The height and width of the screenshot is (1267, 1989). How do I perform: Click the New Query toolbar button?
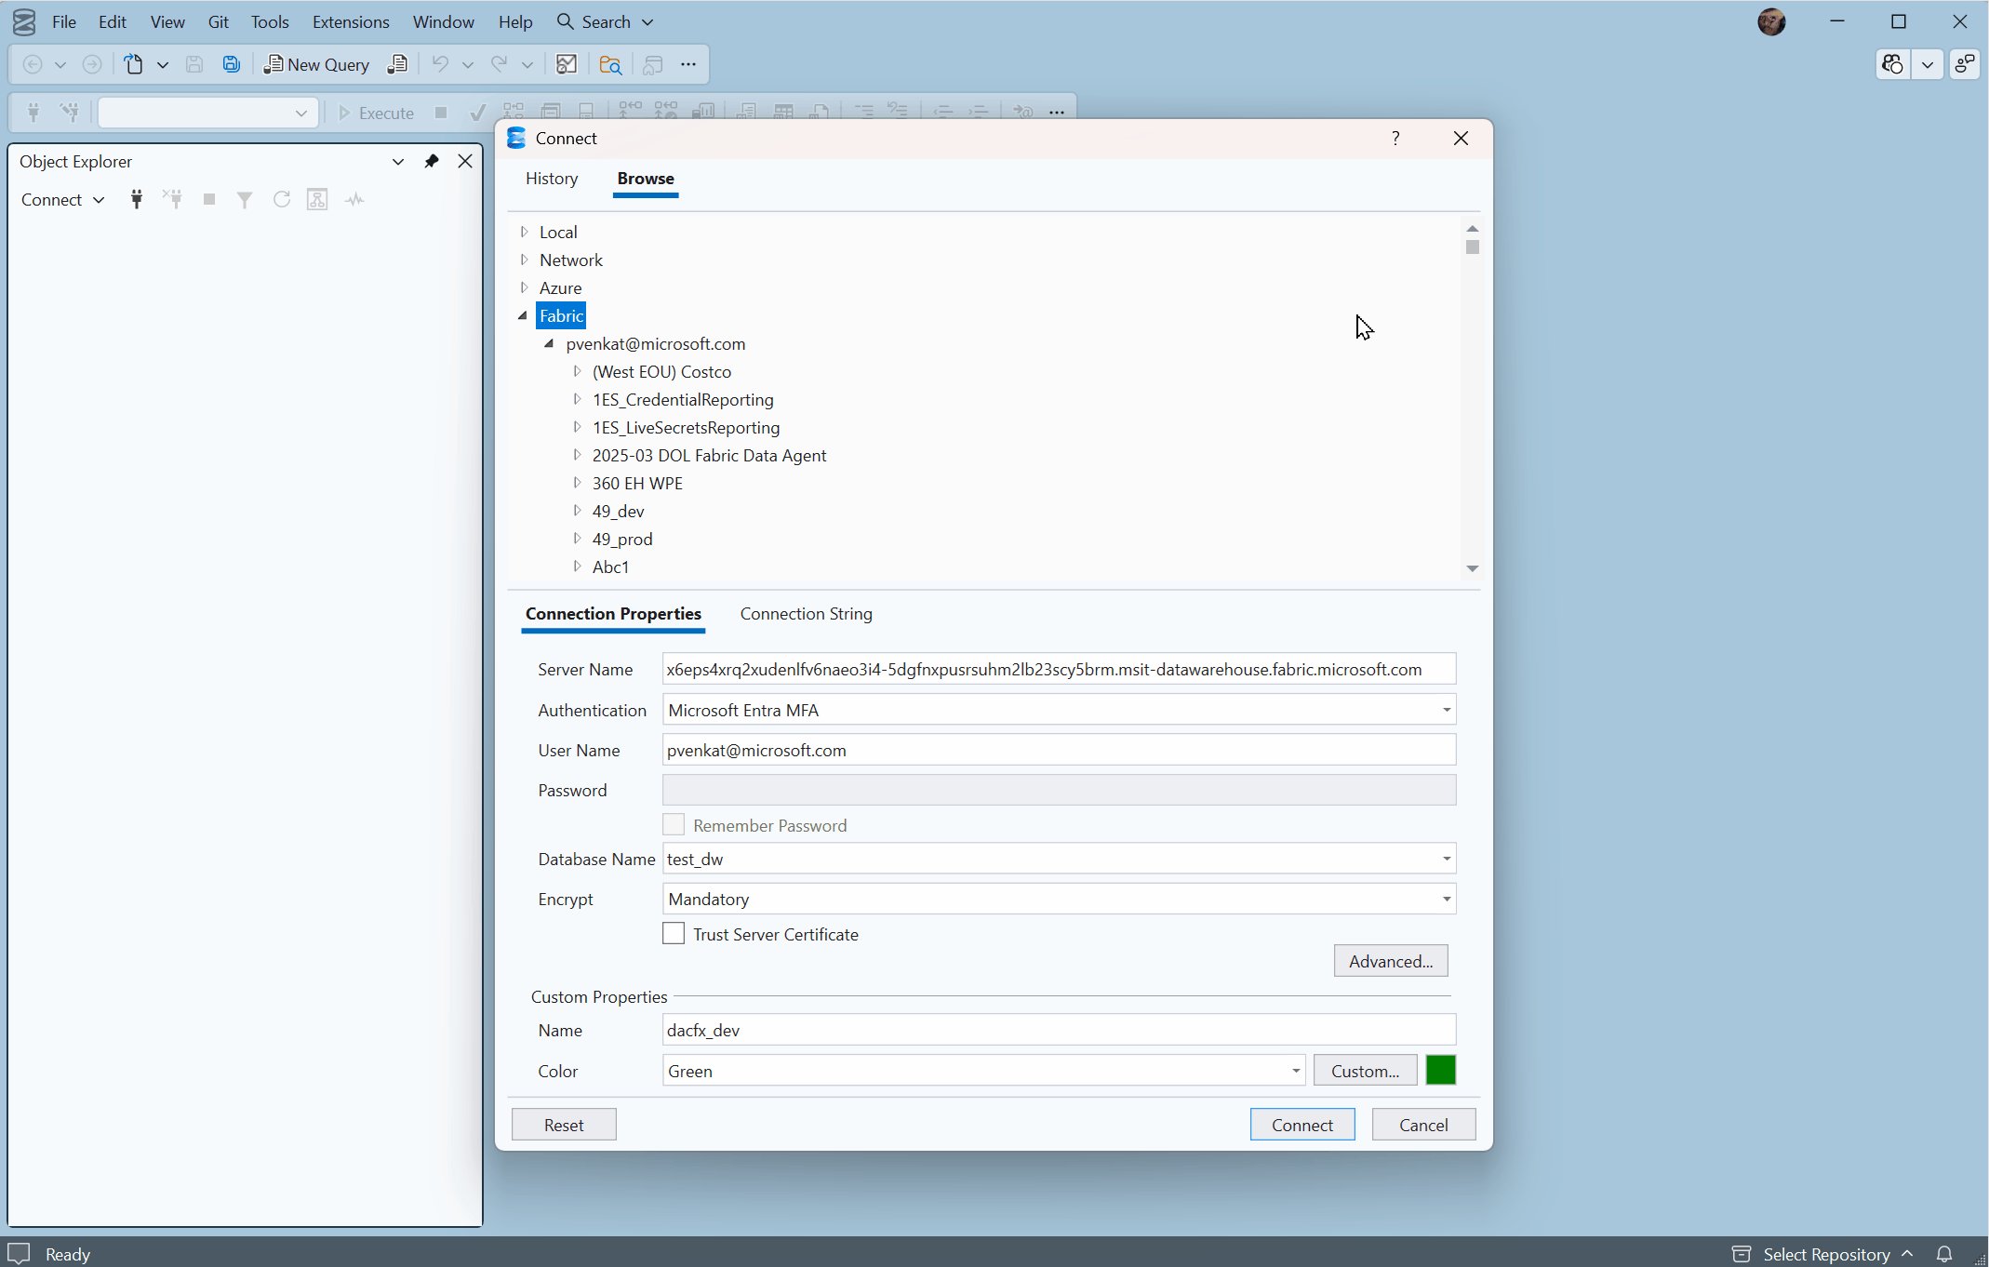[x=316, y=64]
